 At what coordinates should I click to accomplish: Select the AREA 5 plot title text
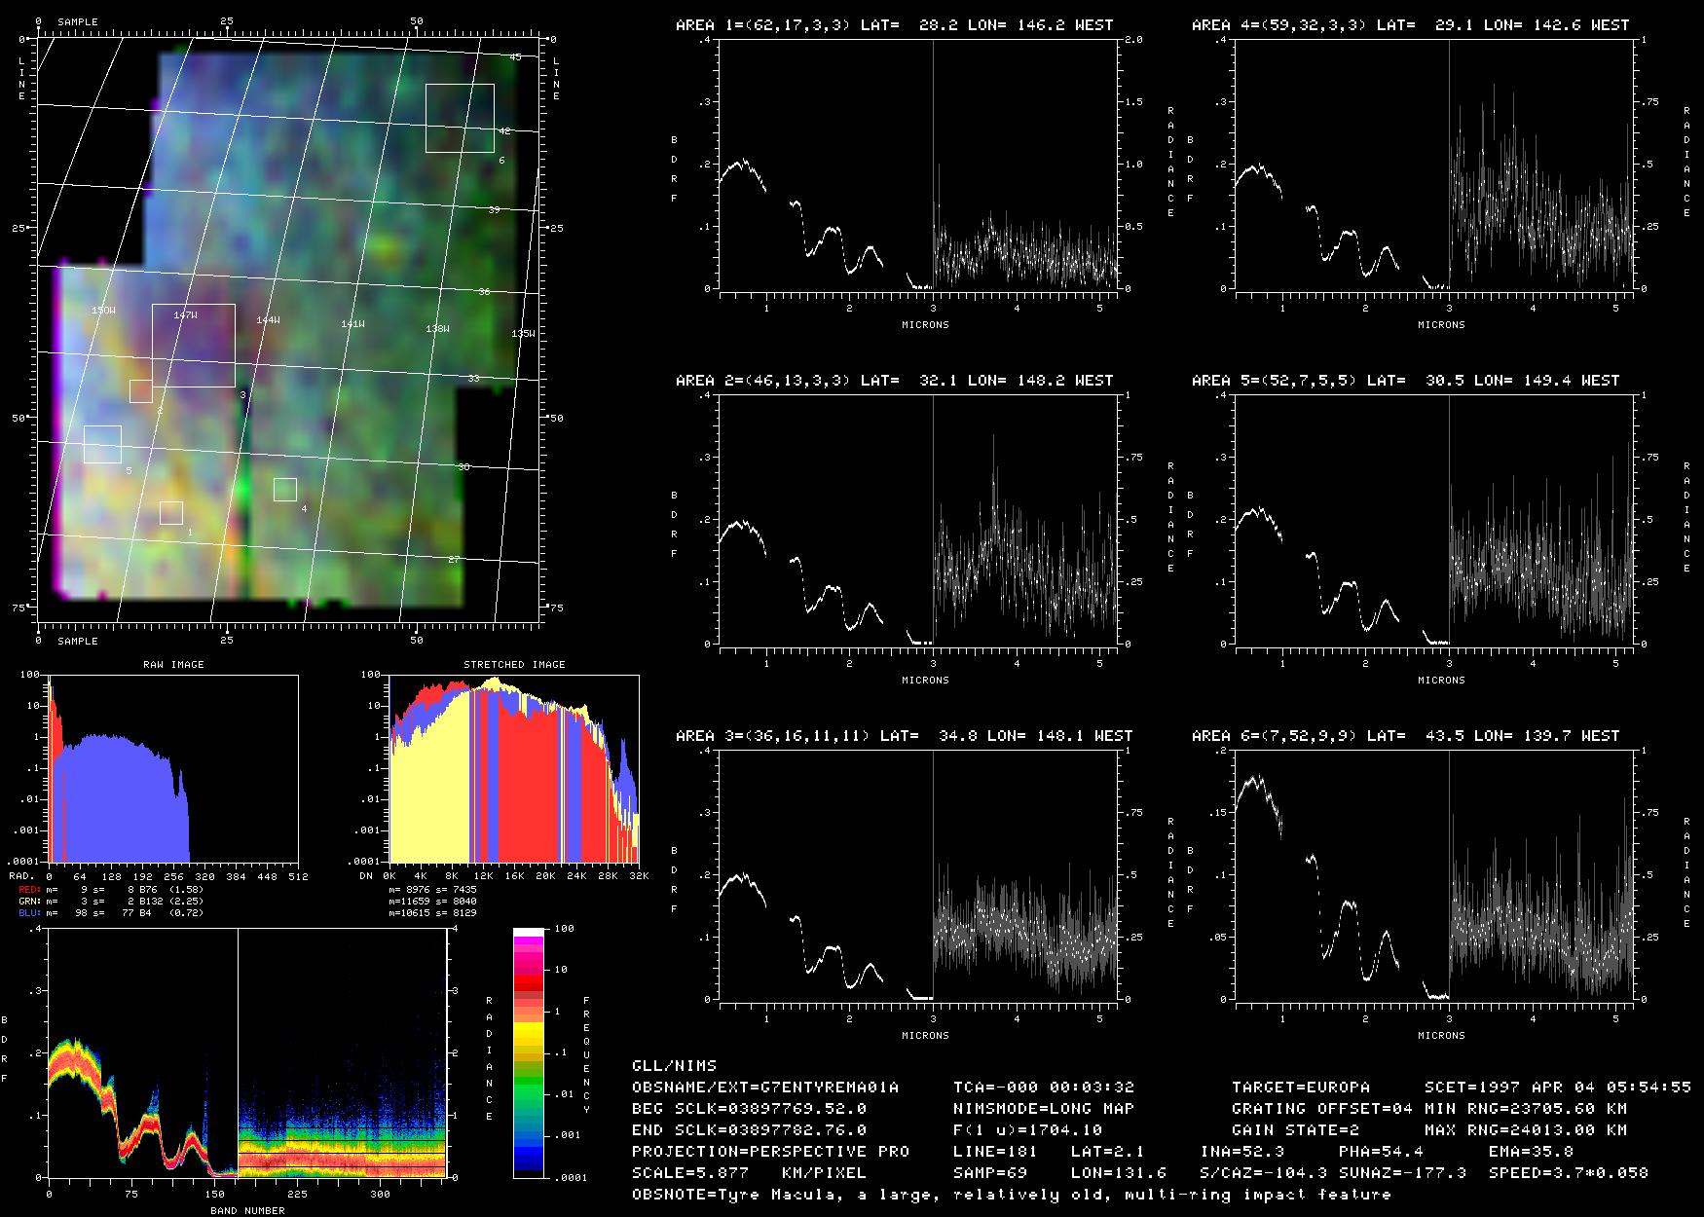[1405, 381]
